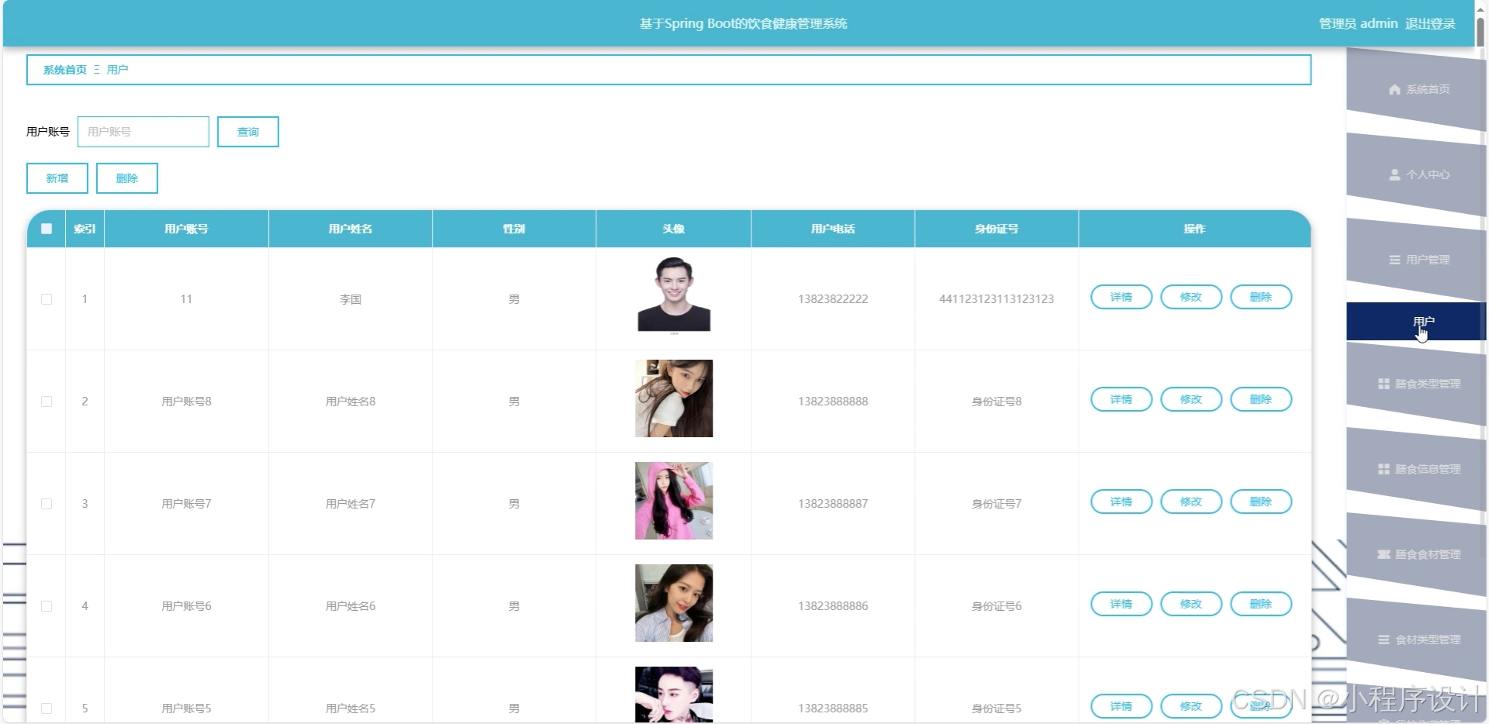Open 详情 for 用户账号7
The image size is (1489, 724).
pyautogui.click(x=1121, y=502)
